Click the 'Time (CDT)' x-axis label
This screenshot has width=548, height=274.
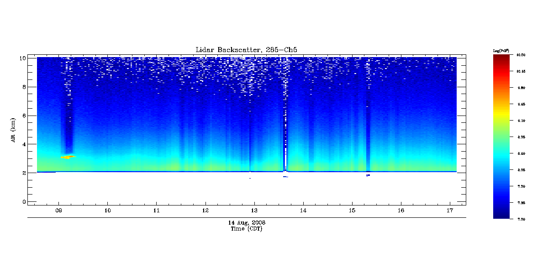[247, 229]
